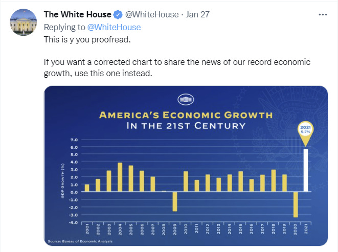Click the @WhiteHouse mention in Replying to

tap(114, 27)
